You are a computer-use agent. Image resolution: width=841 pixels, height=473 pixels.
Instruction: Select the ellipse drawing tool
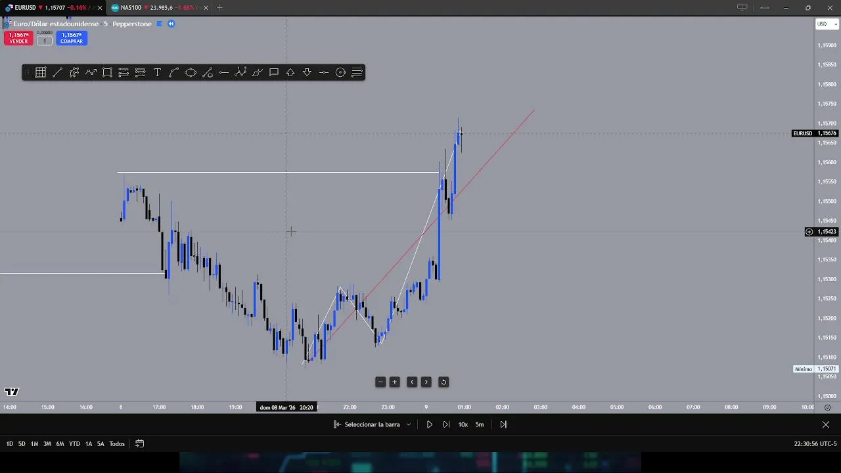pos(191,72)
